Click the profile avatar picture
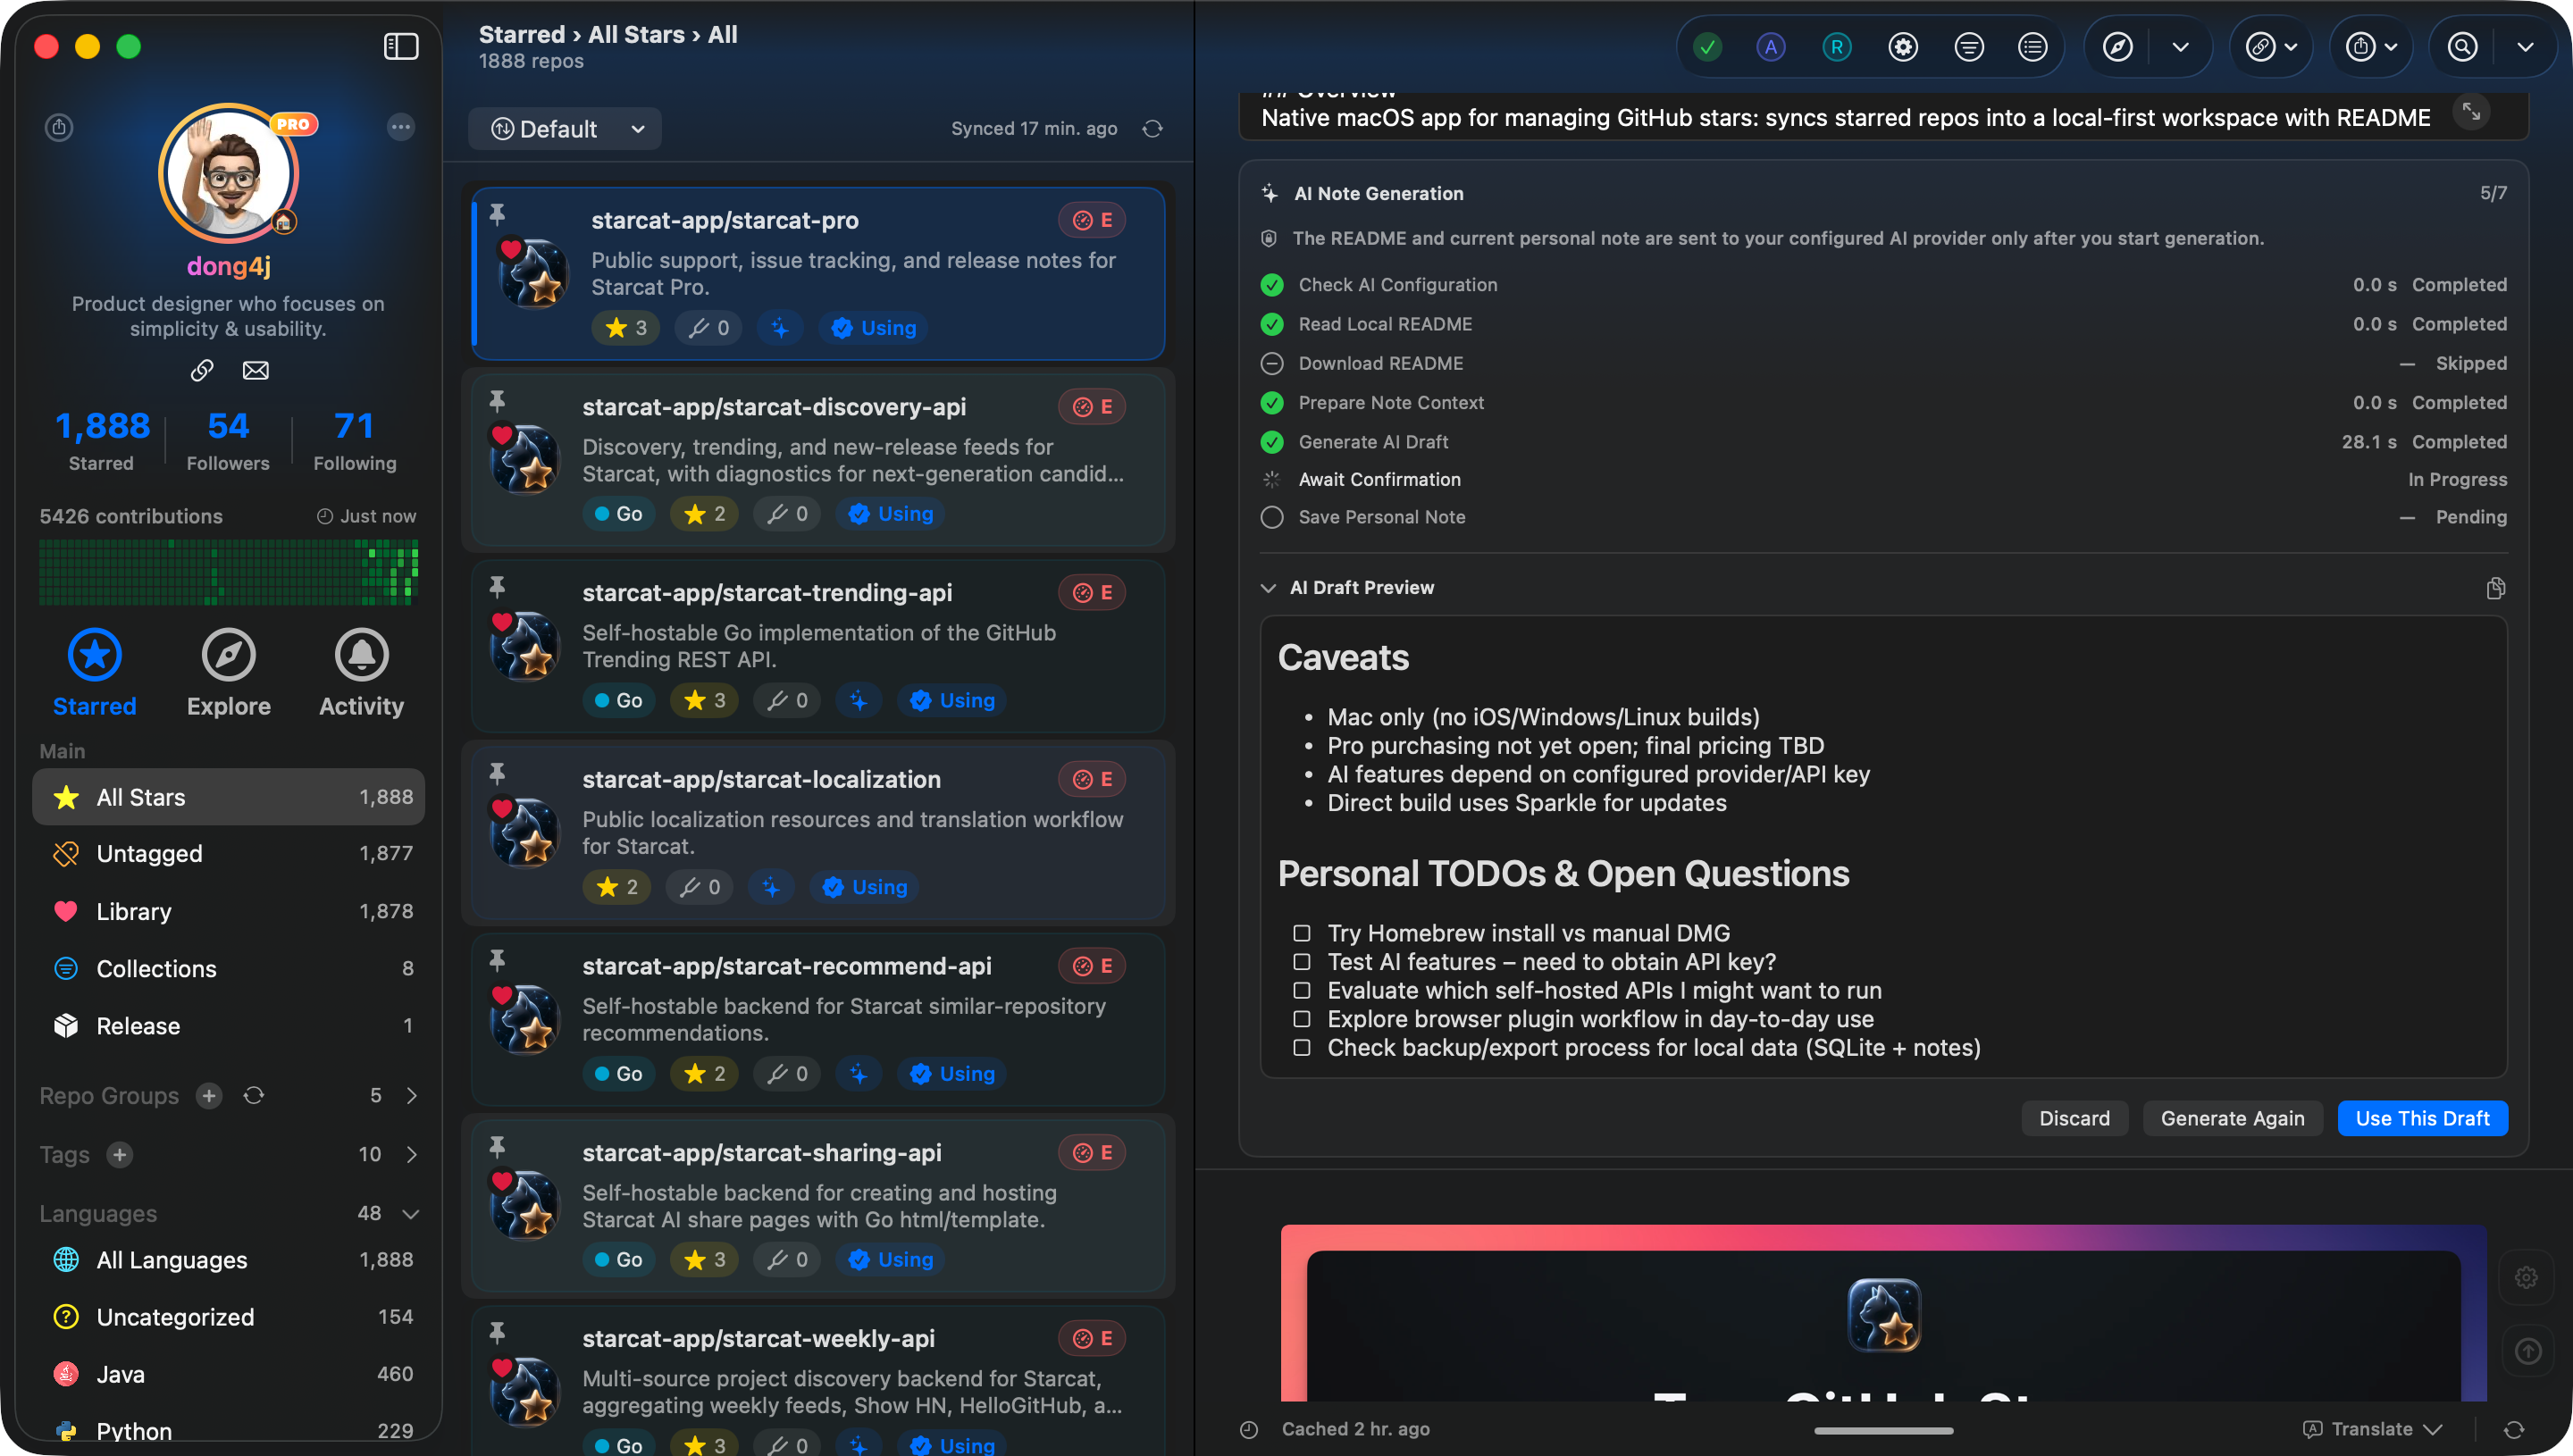The width and height of the screenshot is (2573, 1456). point(229,173)
